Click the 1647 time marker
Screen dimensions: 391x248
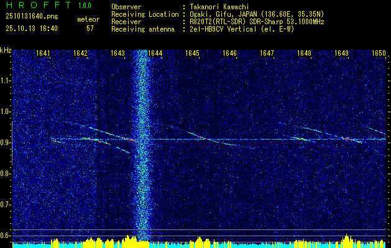[x=267, y=53]
